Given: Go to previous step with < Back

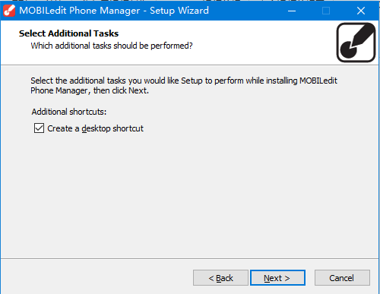Looking at the screenshot, I should tap(220, 278).
